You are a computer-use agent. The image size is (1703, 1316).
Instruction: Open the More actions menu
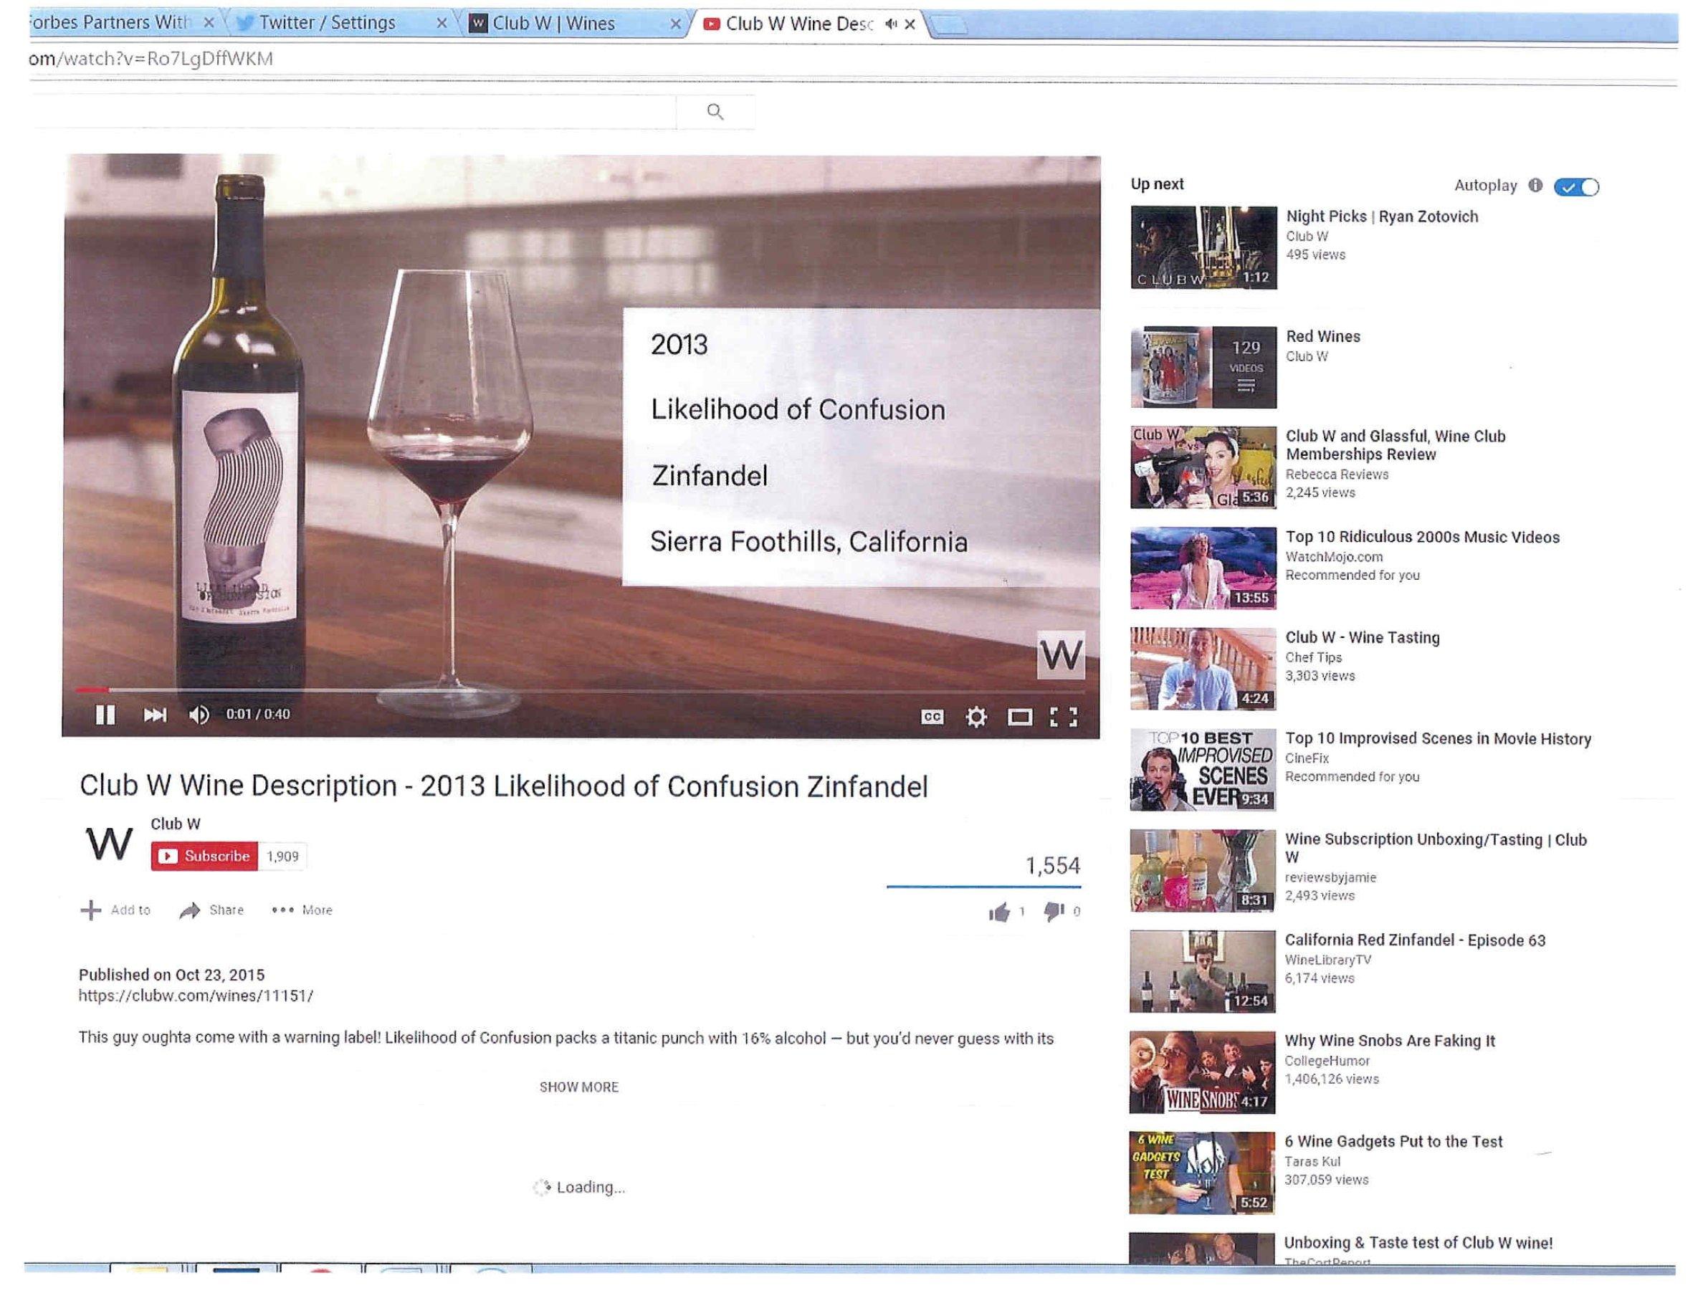coord(302,910)
